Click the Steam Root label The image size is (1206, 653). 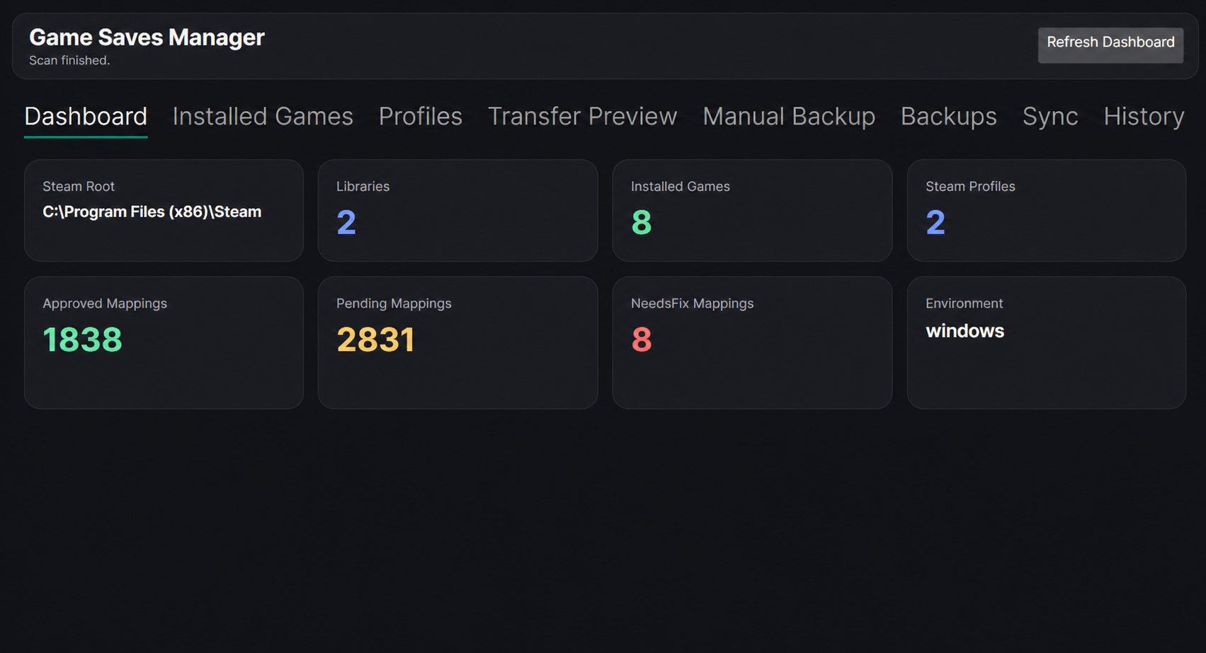click(79, 186)
